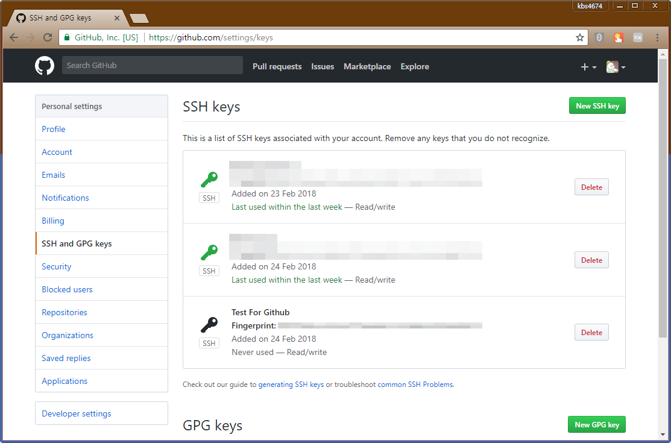Click the Test For Github key title
The width and height of the screenshot is (671, 443).
coord(260,312)
